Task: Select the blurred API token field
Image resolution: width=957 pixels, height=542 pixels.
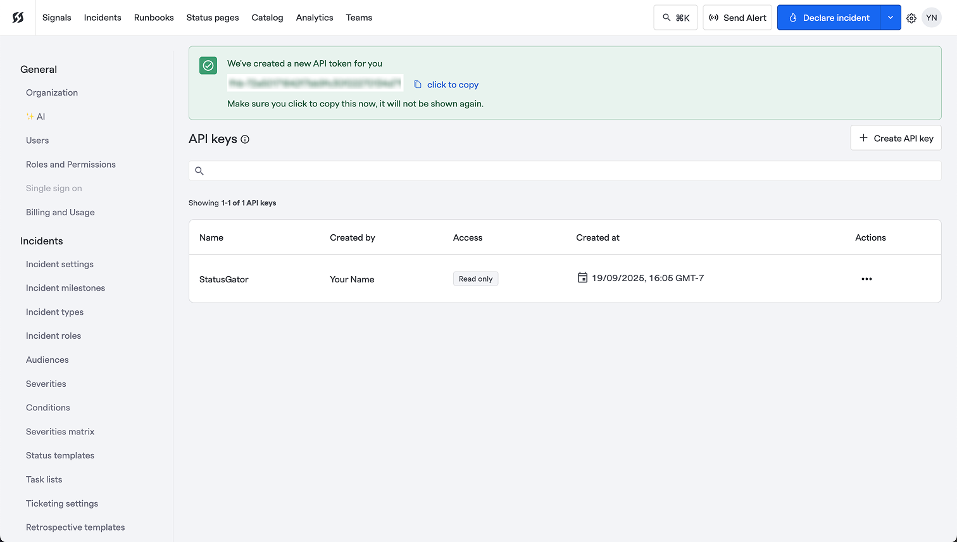Action: click(315, 83)
